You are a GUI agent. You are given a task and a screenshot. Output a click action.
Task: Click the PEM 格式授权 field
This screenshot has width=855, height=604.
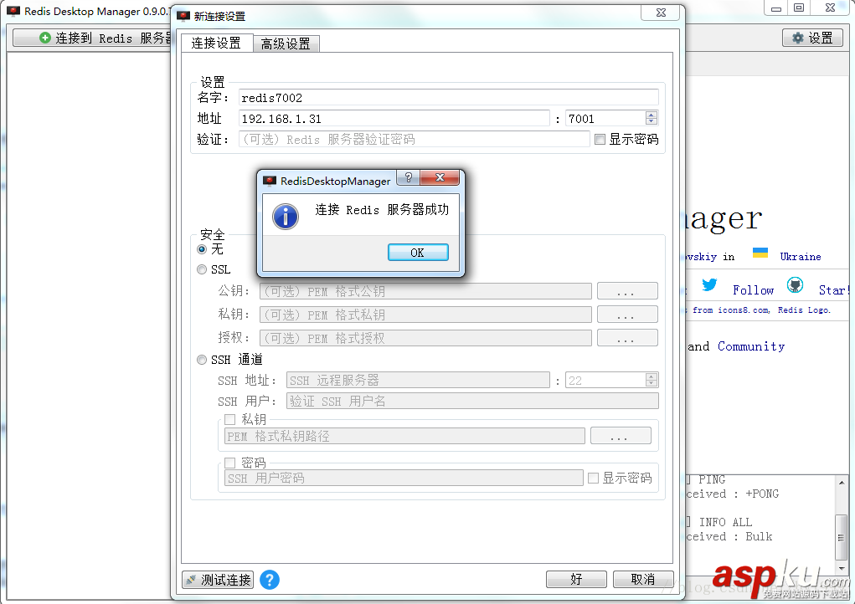[425, 338]
